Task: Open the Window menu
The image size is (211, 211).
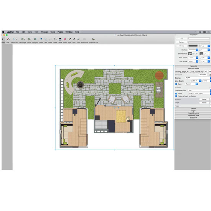Action: 69,32
